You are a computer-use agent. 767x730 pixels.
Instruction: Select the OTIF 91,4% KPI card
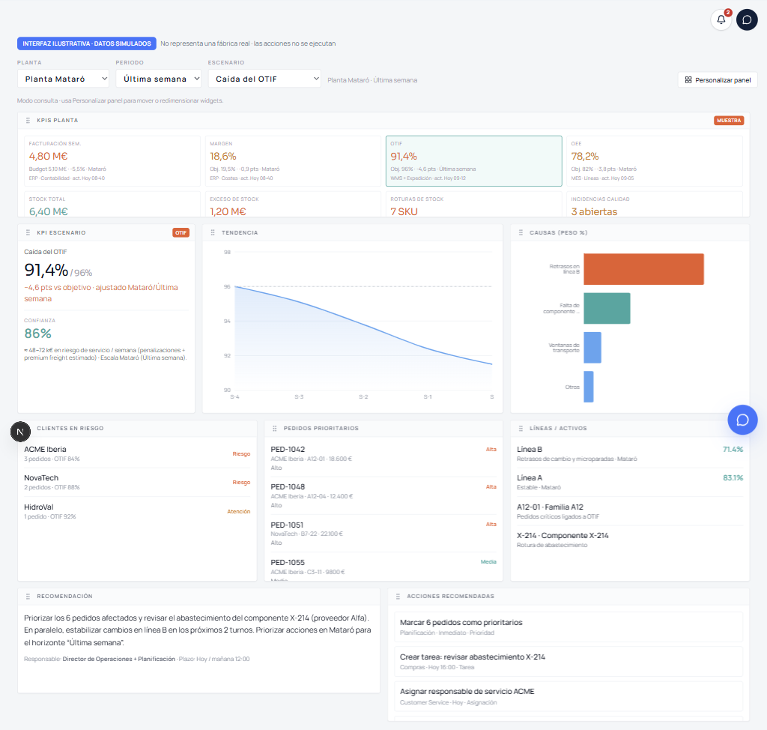coord(473,161)
